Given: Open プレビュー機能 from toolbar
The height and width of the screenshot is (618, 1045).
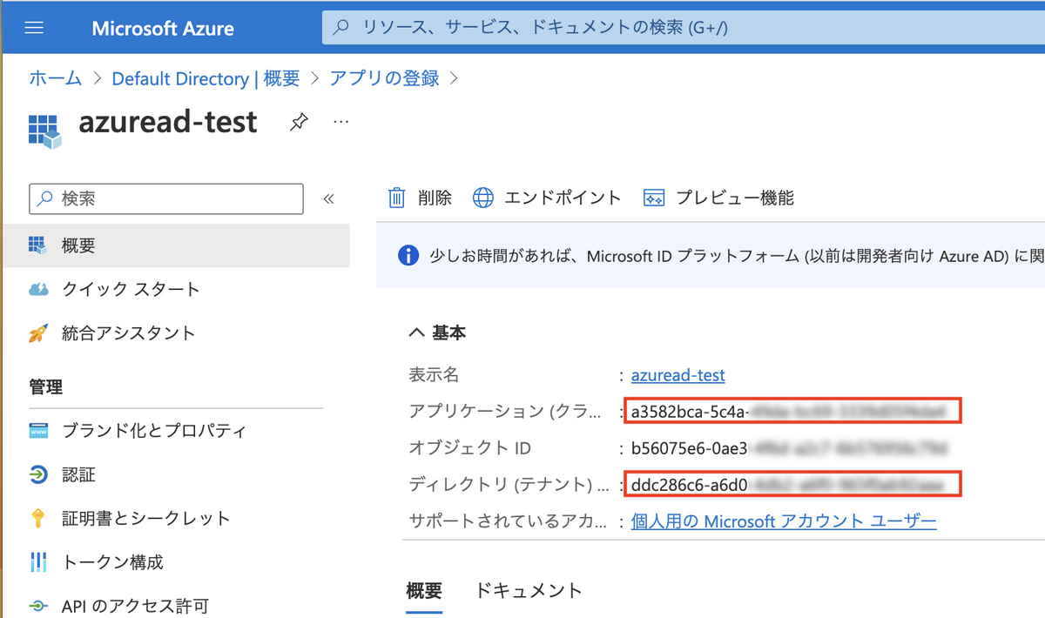Looking at the screenshot, I should point(718,198).
